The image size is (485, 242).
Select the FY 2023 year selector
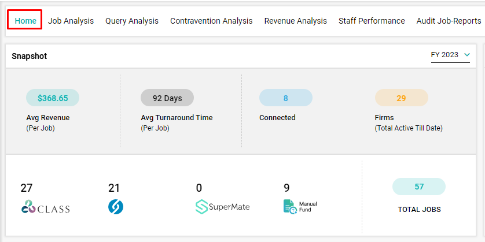450,55
